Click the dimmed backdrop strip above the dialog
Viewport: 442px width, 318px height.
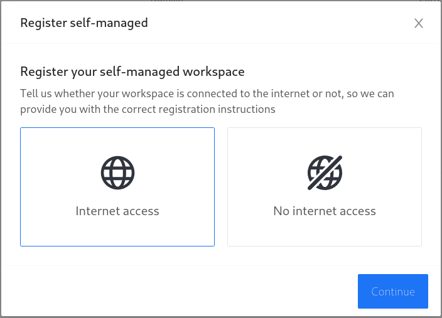(x=221, y=1)
